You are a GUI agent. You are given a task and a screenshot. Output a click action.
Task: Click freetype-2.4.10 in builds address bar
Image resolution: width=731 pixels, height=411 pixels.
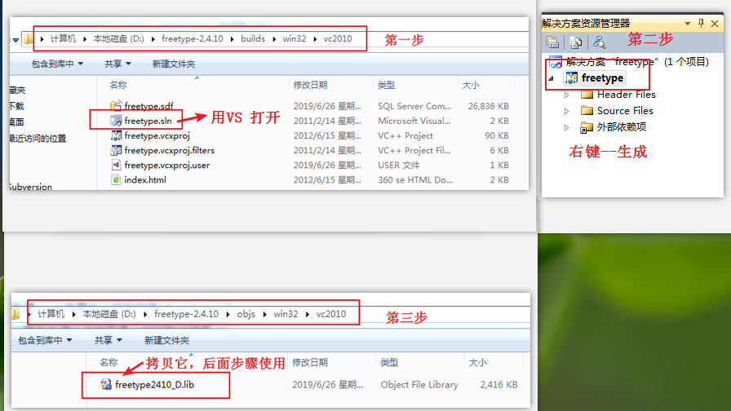pyautogui.click(x=192, y=38)
